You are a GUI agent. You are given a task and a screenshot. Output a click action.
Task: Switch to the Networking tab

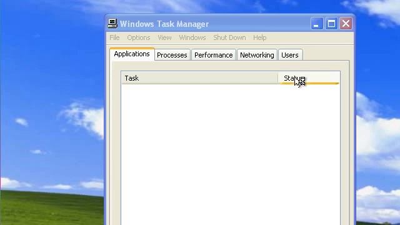[x=257, y=55]
